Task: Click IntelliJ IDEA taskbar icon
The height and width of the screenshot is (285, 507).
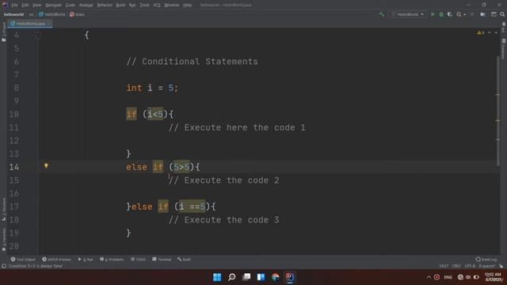Action: pos(290,277)
